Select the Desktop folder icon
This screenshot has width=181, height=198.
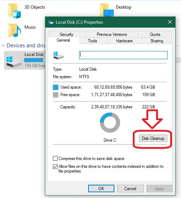107,10
